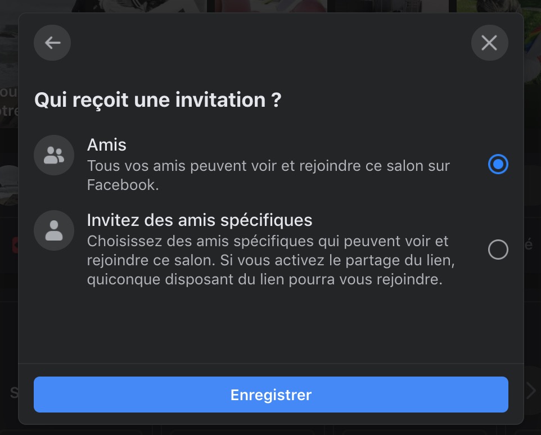Choose the radio button for specific friends
This screenshot has width=541, height=435.
click(498, 250)
